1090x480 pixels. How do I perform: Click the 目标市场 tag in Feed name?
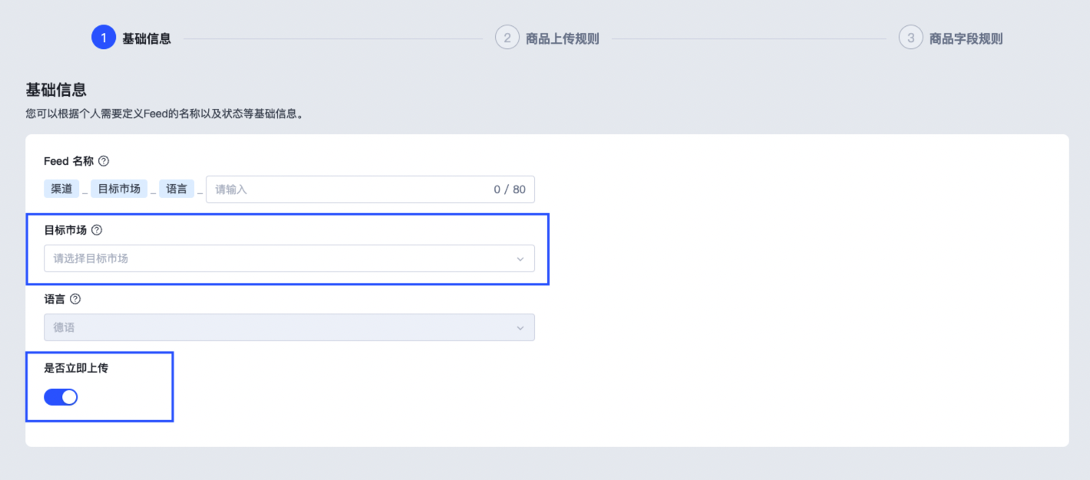[119, 189]
